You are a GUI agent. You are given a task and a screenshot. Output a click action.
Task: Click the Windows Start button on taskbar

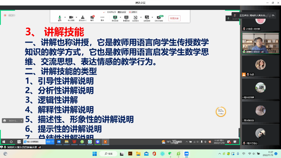click(94, 154)
